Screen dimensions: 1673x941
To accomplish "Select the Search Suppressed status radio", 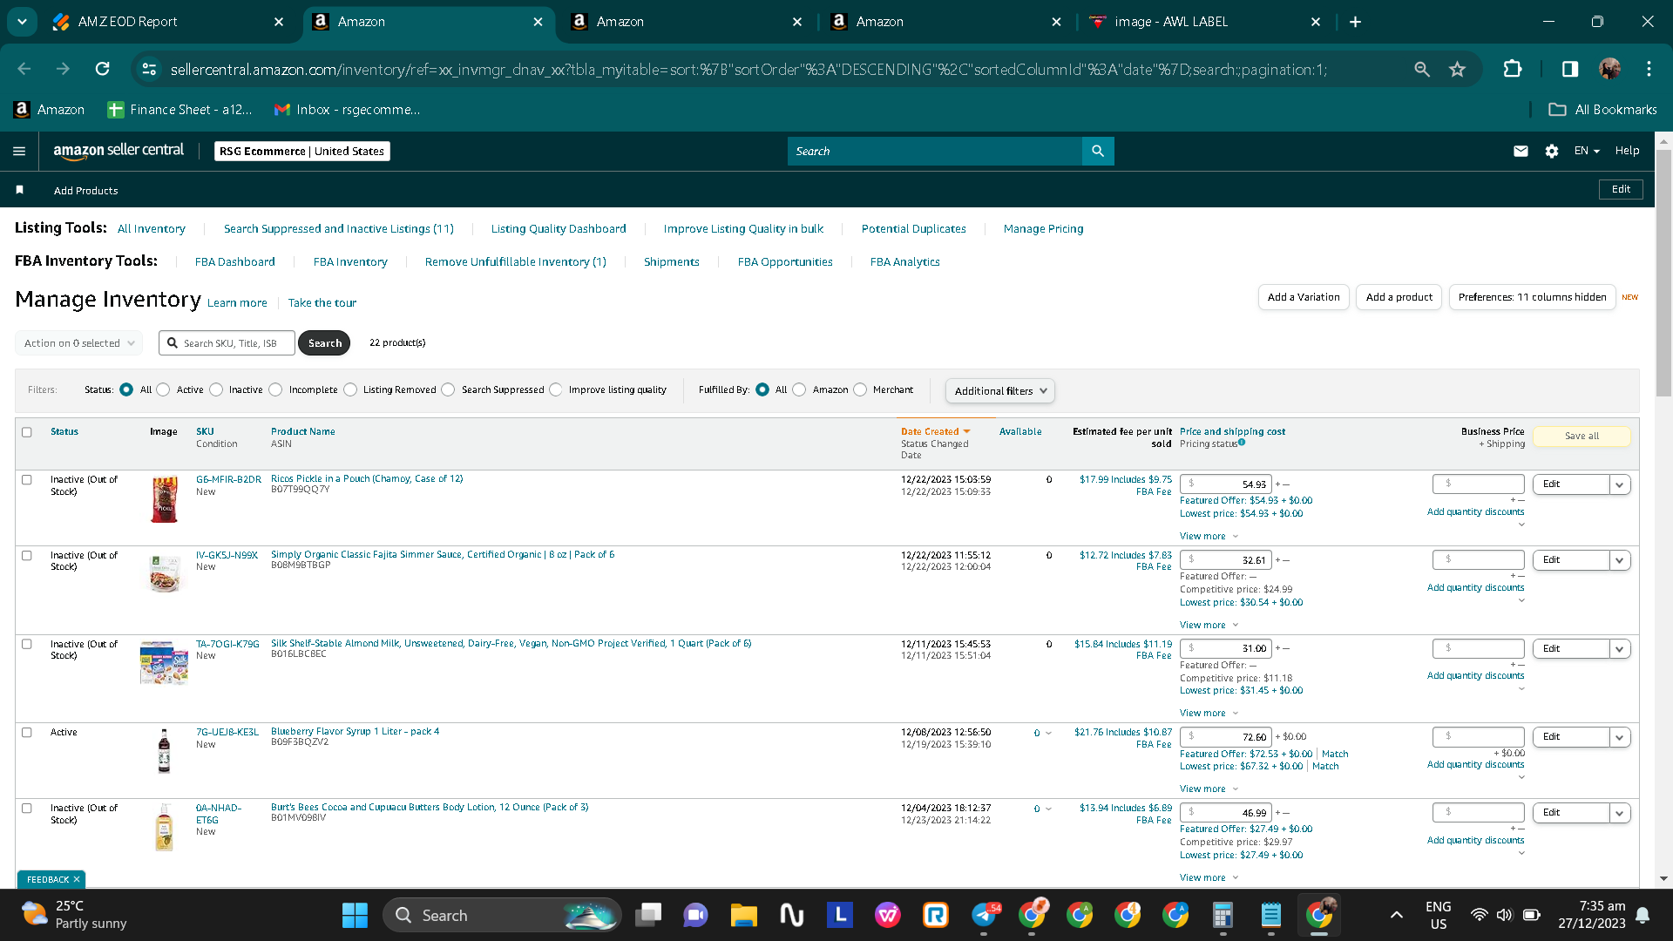I will (448, 389).
